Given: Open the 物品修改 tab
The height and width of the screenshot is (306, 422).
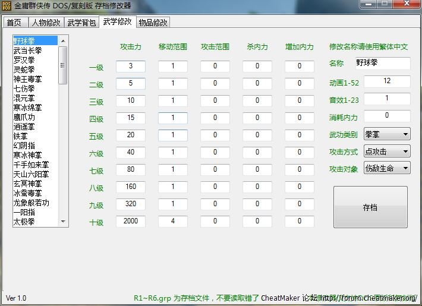Looking at the screenshot, I should [153, 23].
